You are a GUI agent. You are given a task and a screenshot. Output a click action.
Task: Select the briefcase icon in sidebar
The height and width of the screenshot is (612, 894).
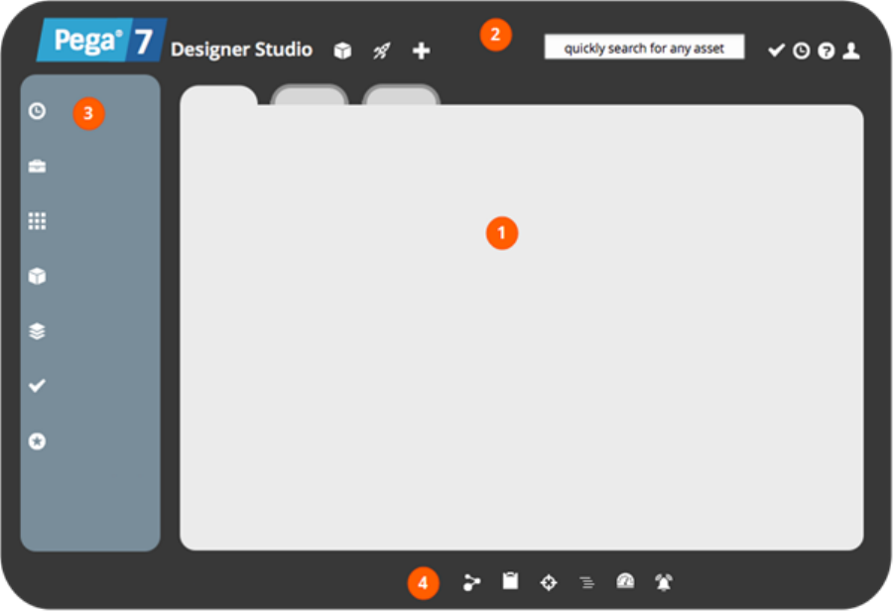(x=37, y=166)
